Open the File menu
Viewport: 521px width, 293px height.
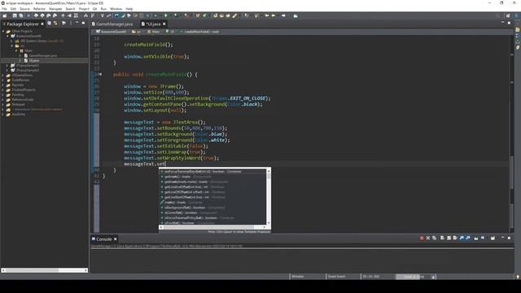(4, 9)
